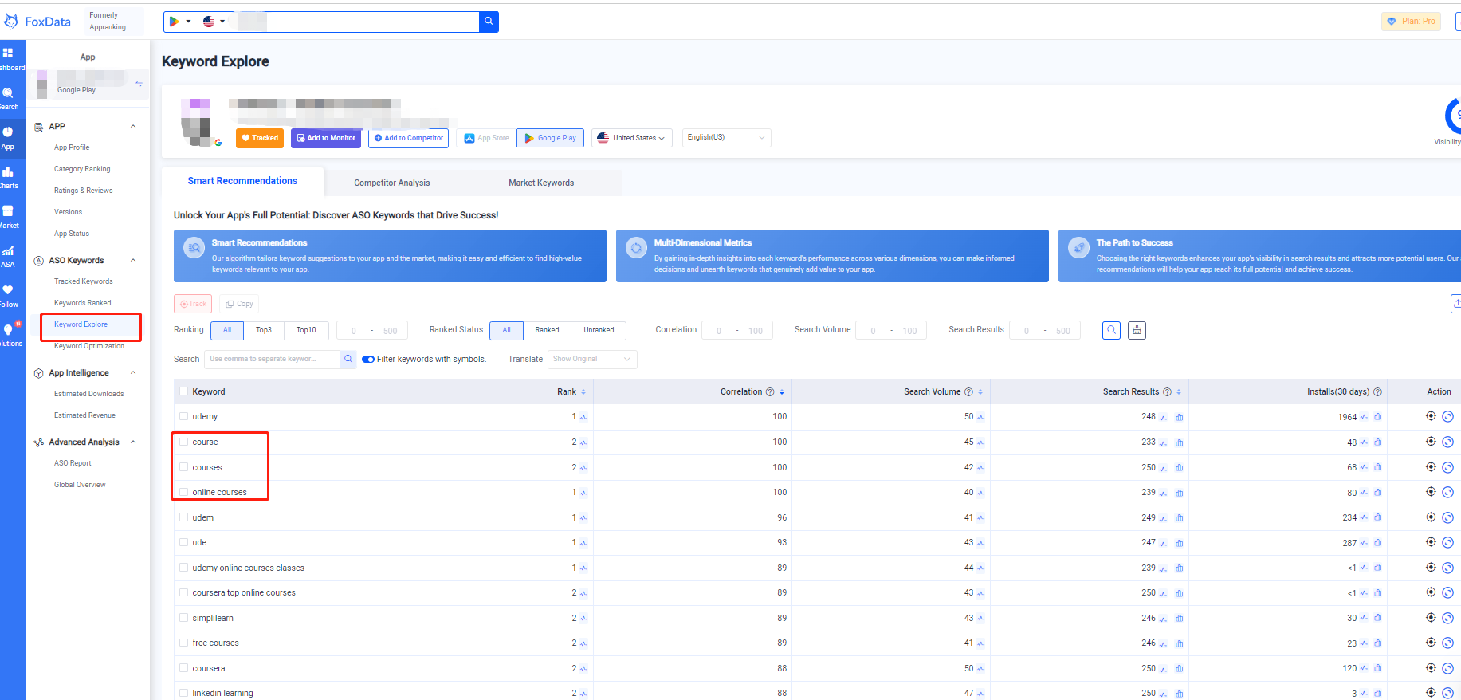Toggle select-all checkbox in Keyword header
Image resolution: width=1461 pixels, height=700 pixels.
click(184, 391)
